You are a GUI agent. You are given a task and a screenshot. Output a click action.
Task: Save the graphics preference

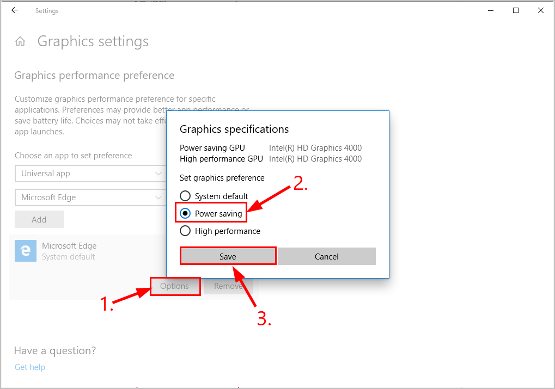tap(228, 256)
